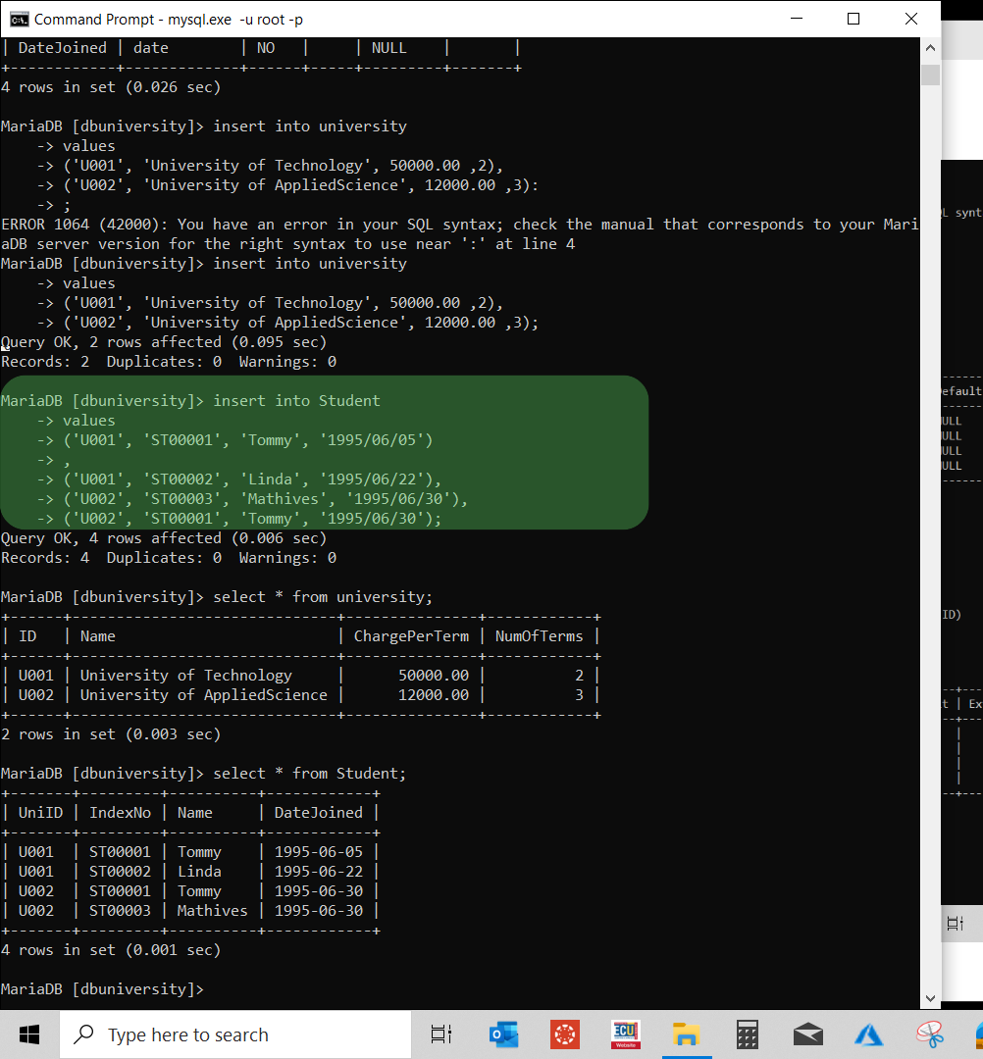Click the Type here to search box
This screenshot has height=1059, width=983.
point(235,1034)
